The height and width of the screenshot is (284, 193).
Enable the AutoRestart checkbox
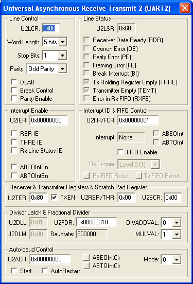pyautogui.click(x=45, y=271)
